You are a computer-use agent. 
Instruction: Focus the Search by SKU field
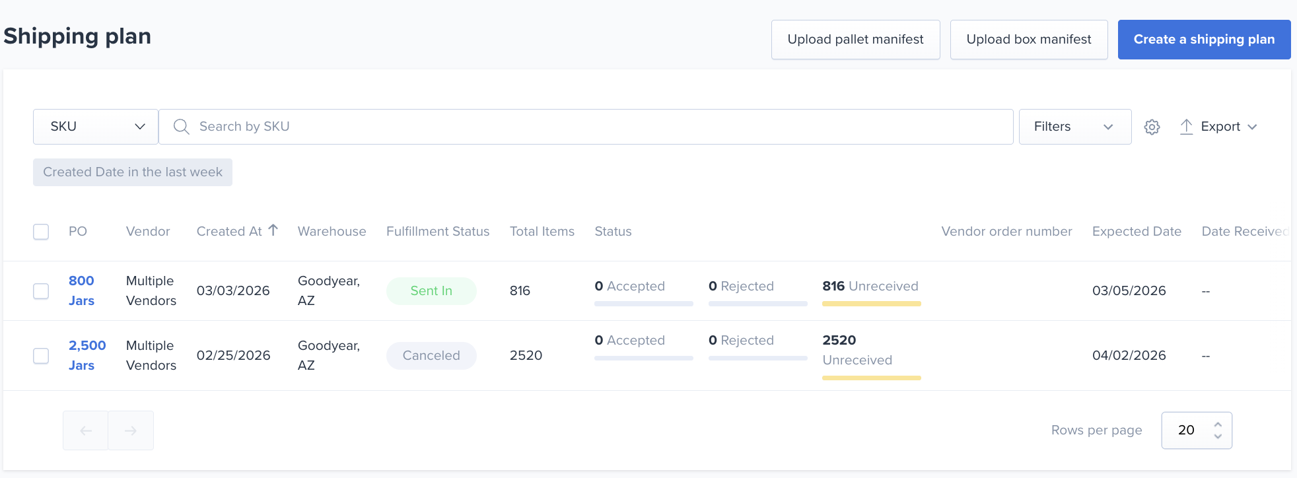click(586, 127)
